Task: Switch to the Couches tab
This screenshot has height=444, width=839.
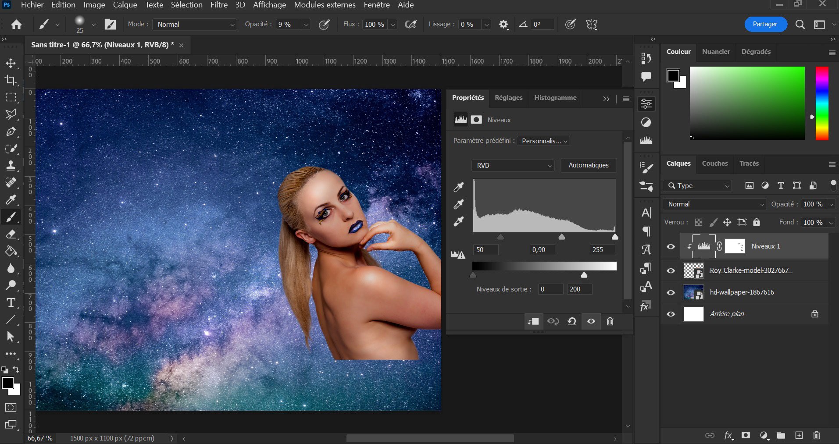Action: click(x=715, y=163)
